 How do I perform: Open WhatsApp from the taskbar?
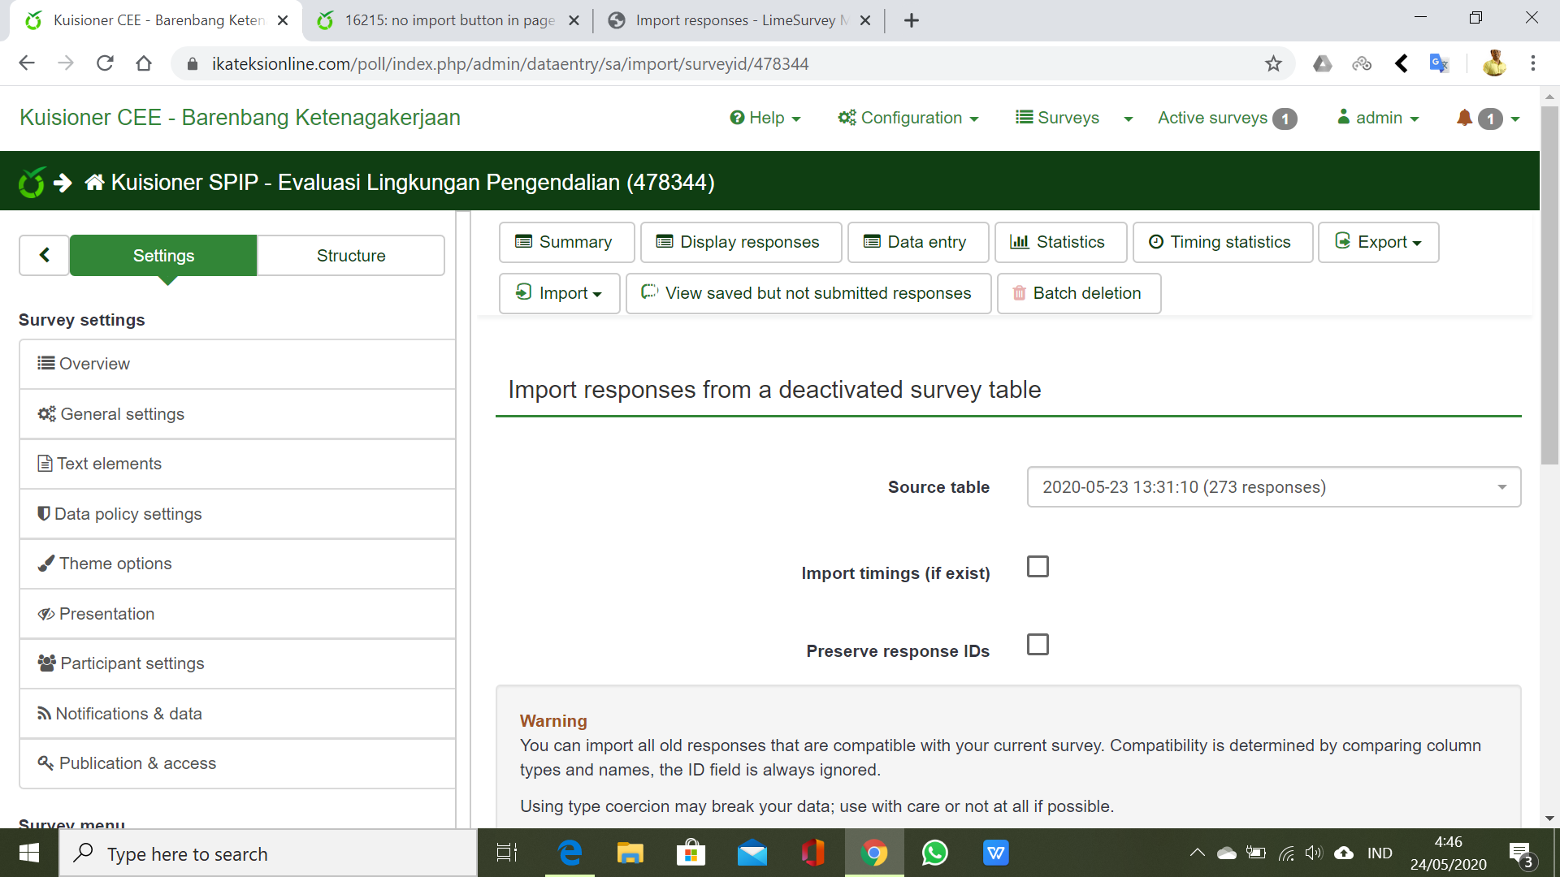tap(934, 853)
